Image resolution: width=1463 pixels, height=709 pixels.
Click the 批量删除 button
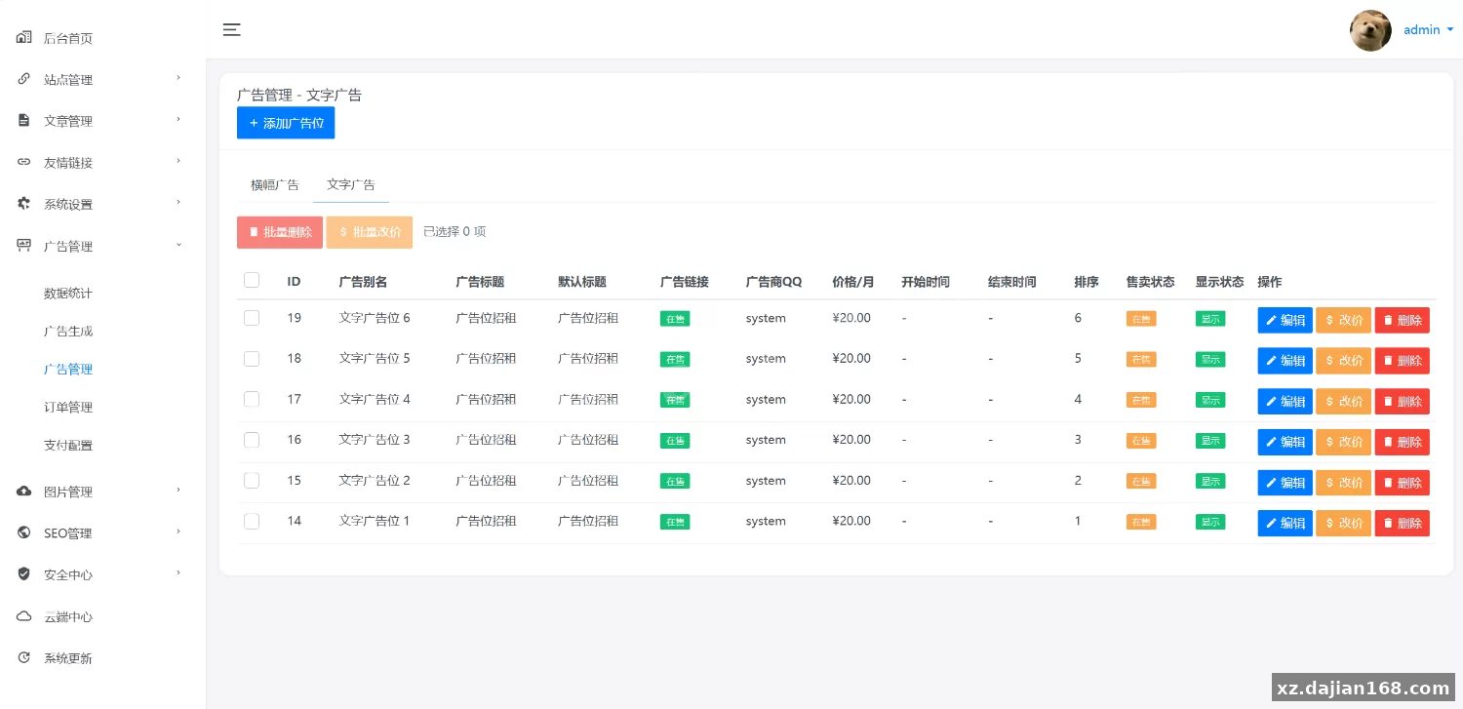[x=280, y=232]
